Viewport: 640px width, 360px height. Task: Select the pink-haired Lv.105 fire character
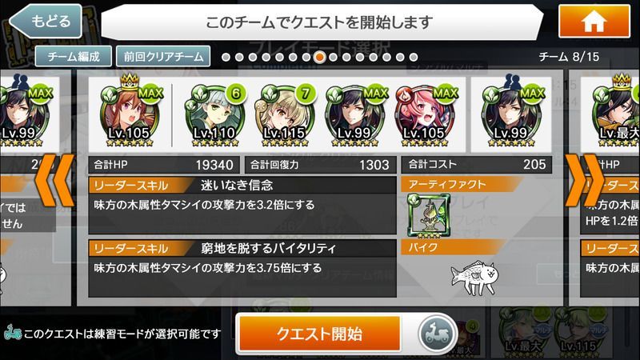click(x=425, y=115)
